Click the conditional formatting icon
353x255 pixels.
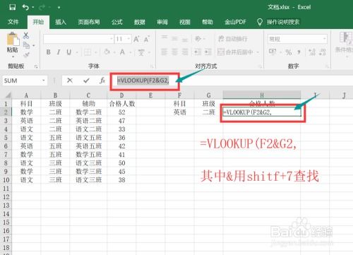(x=346, y=38)
